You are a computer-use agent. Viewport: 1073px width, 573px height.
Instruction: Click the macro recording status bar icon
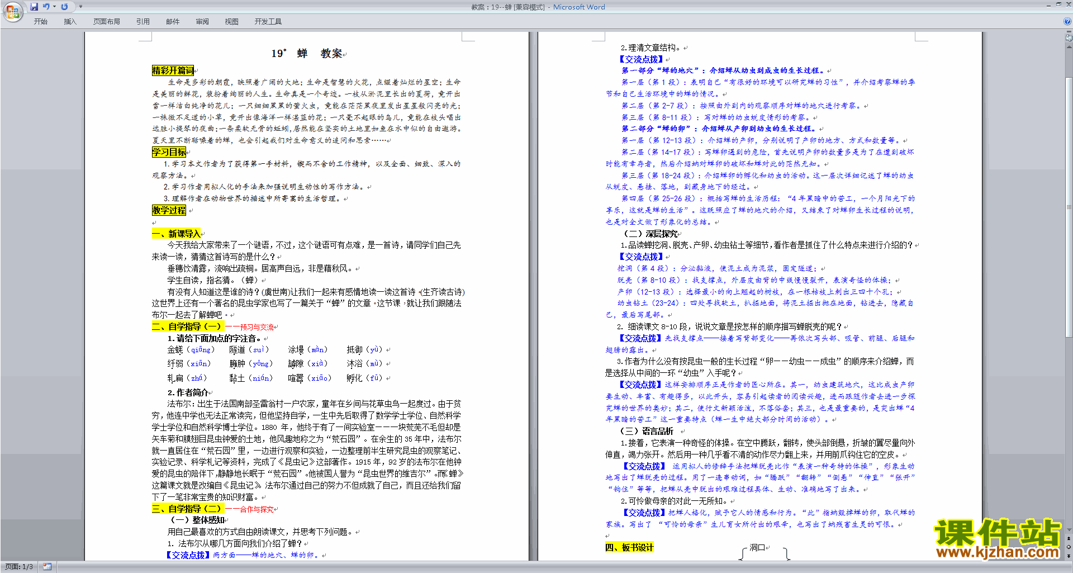tap(47, 567)
